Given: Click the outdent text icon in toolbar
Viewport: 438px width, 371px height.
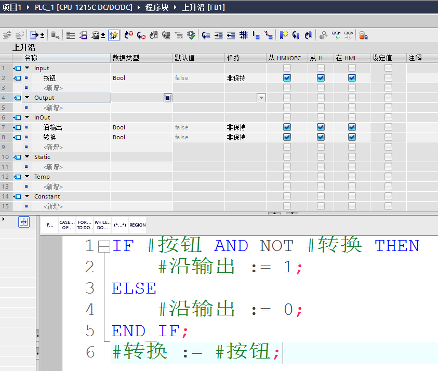Looking at the screenshot, I should [x=231, y=35].
